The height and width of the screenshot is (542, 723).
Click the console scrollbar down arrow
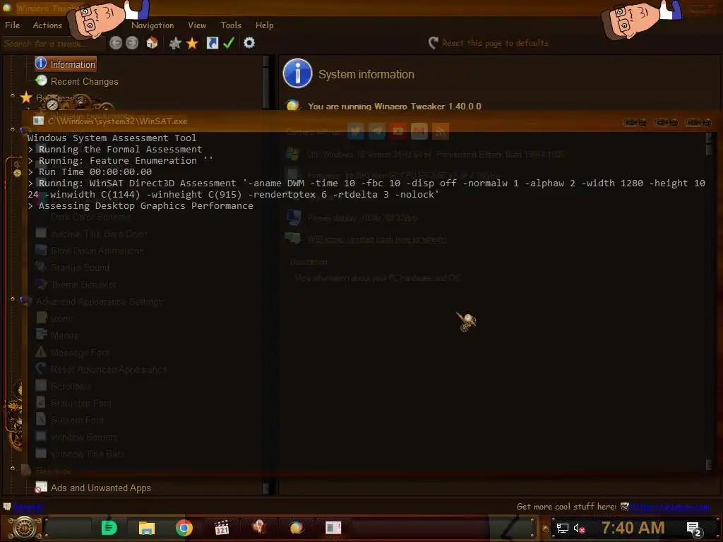[709, 464]
